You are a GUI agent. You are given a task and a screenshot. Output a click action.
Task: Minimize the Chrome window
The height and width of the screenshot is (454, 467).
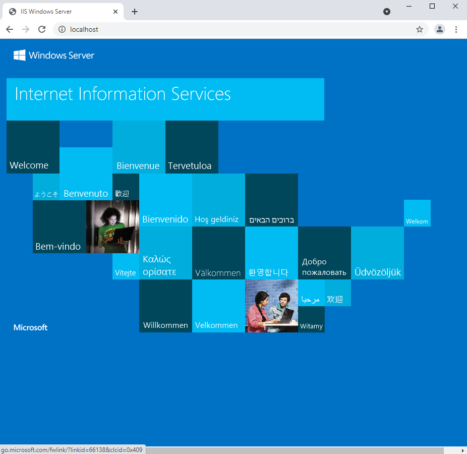(409, 6)
